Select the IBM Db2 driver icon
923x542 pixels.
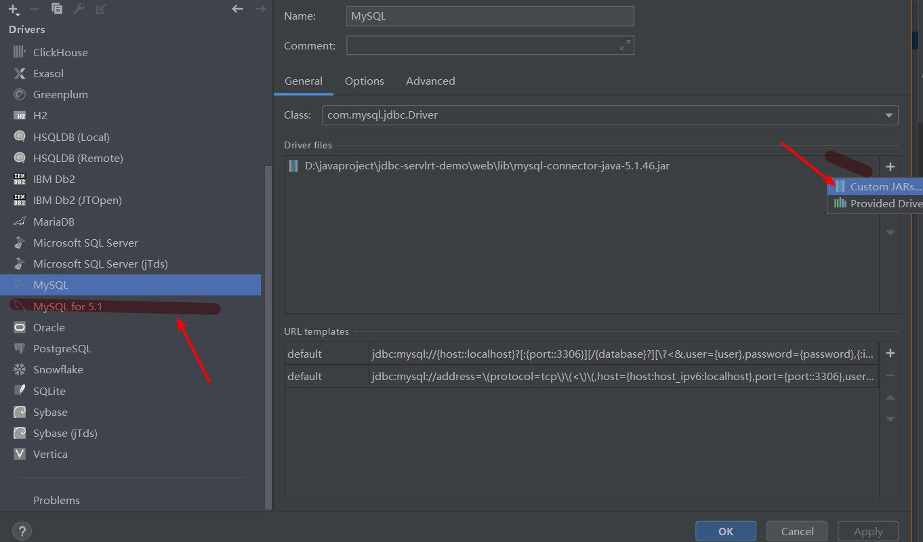coord(20,179)
